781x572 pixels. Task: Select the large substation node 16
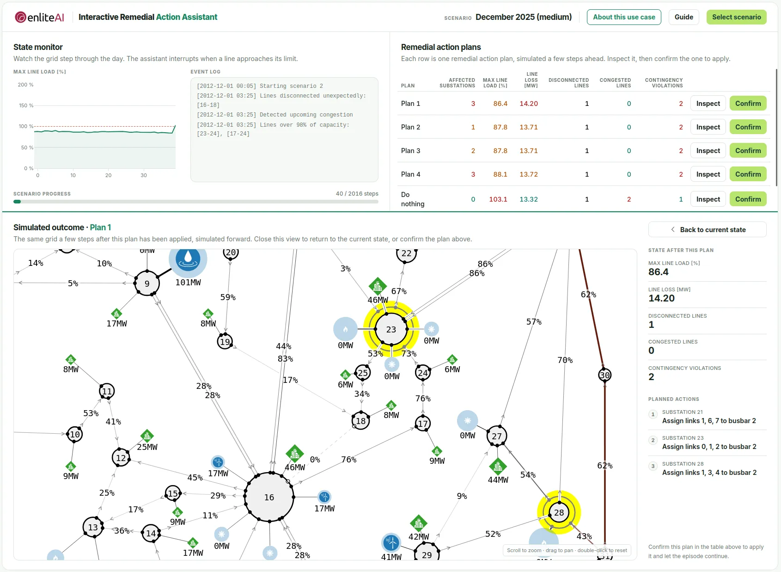(269, 497)
